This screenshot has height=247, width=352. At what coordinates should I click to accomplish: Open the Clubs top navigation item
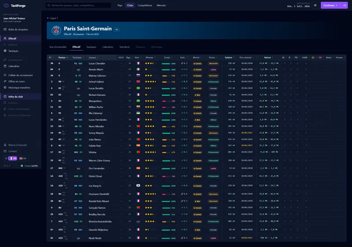click(130, 5)
